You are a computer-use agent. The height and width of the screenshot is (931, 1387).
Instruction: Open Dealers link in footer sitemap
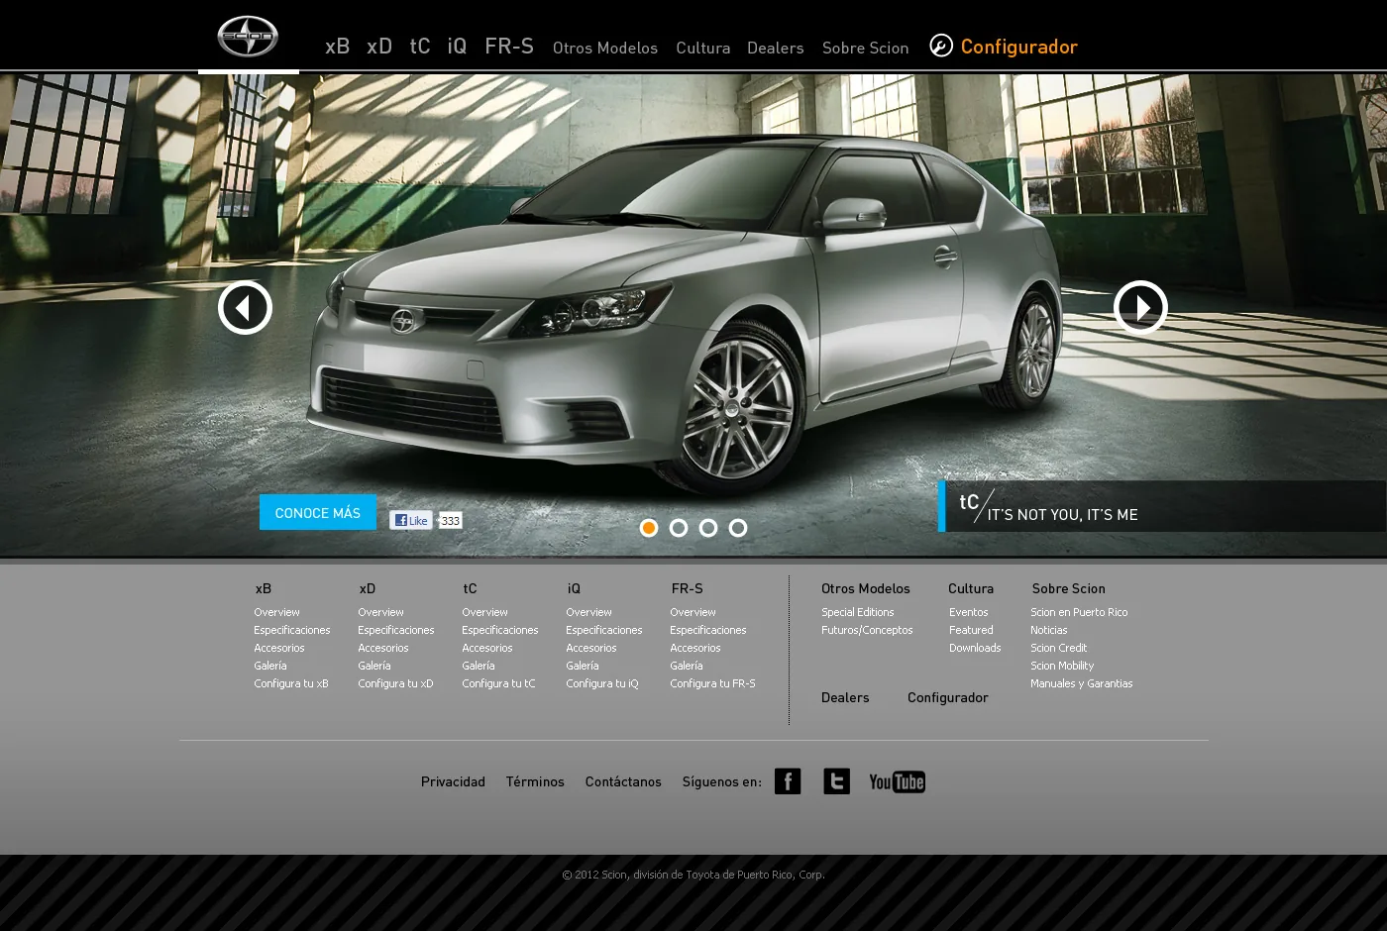tap(845, 697)
